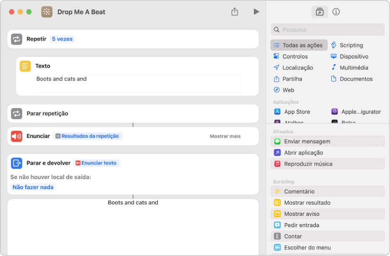Select the Todas as ações category
The image size is (390, 256).
click(299, 45)
